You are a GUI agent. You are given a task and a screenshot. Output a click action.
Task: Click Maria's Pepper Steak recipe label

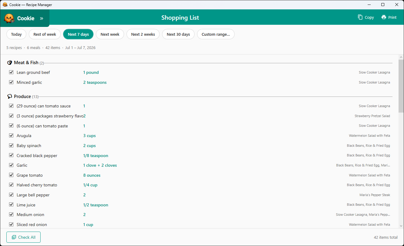375,195
